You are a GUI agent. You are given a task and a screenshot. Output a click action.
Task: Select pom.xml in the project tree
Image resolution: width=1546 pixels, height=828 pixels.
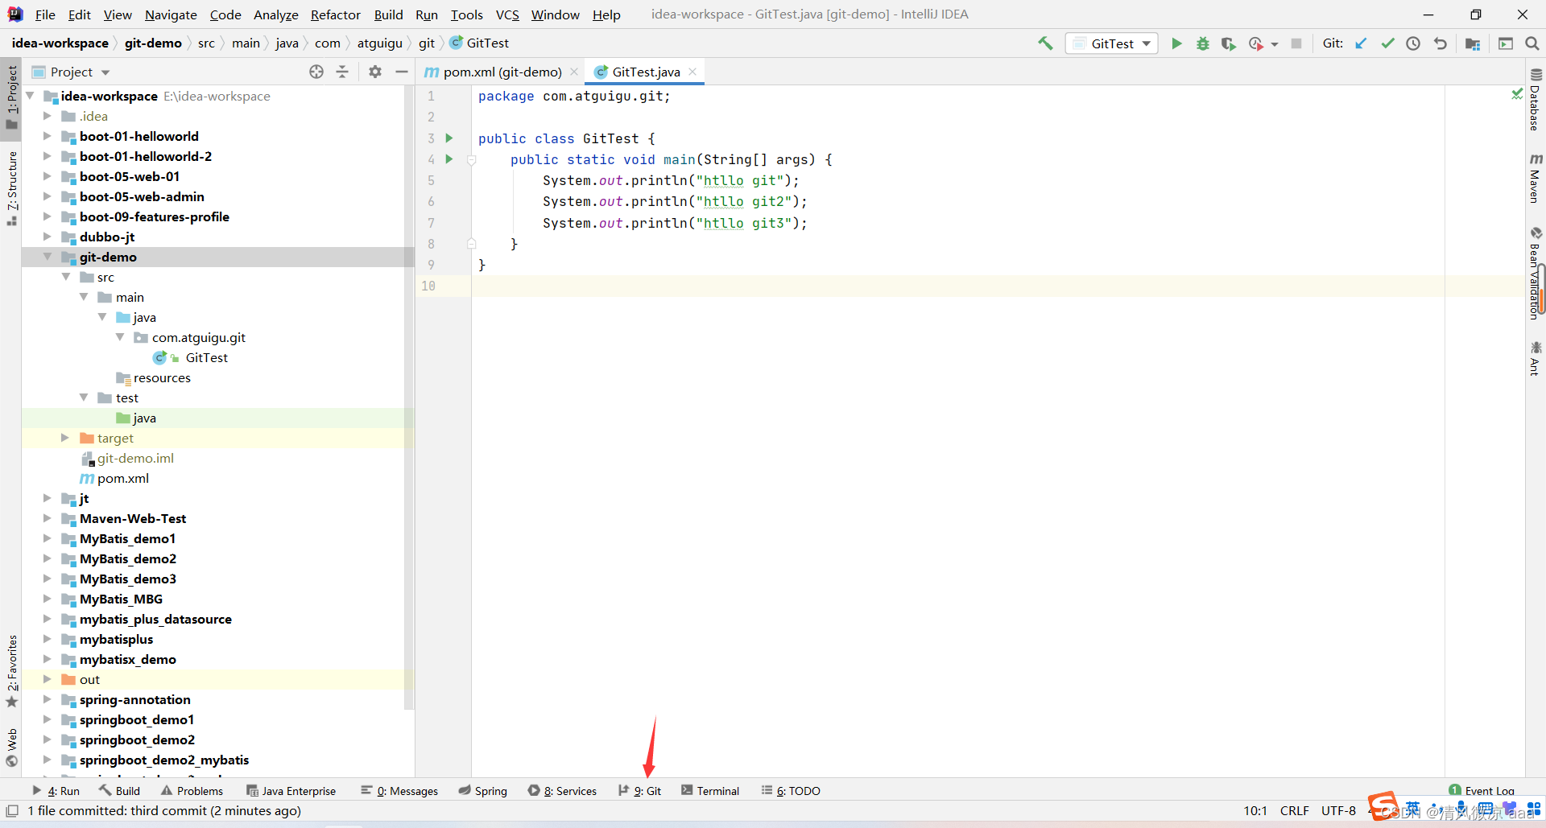[x=122, y=478]
